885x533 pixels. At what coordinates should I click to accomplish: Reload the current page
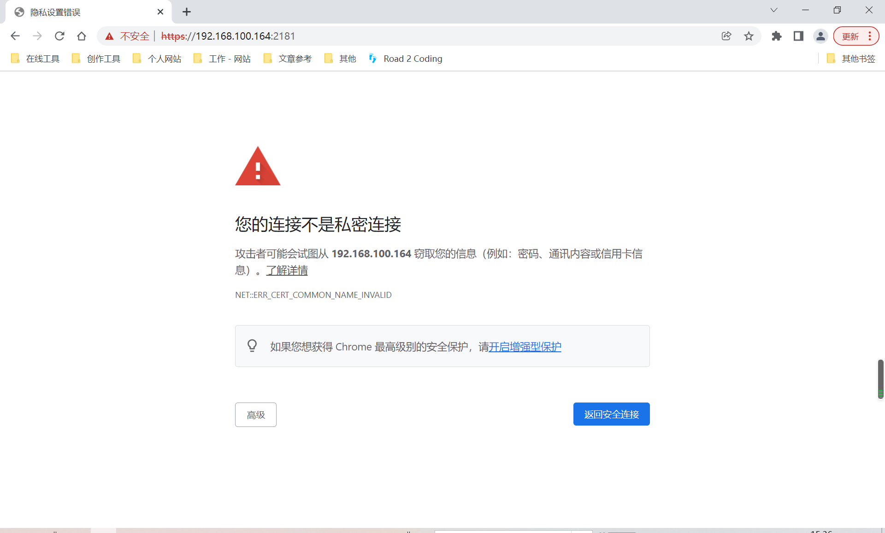coord(59,36)
